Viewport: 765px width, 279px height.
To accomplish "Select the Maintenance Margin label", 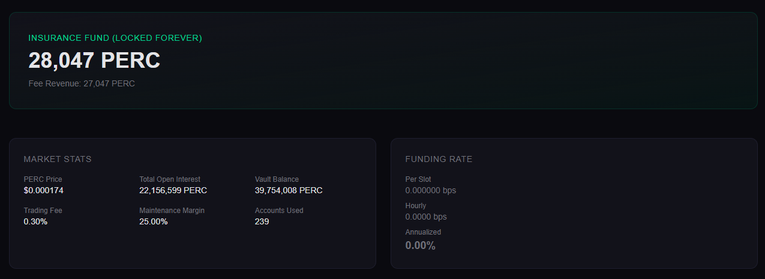I will (172, 211).
